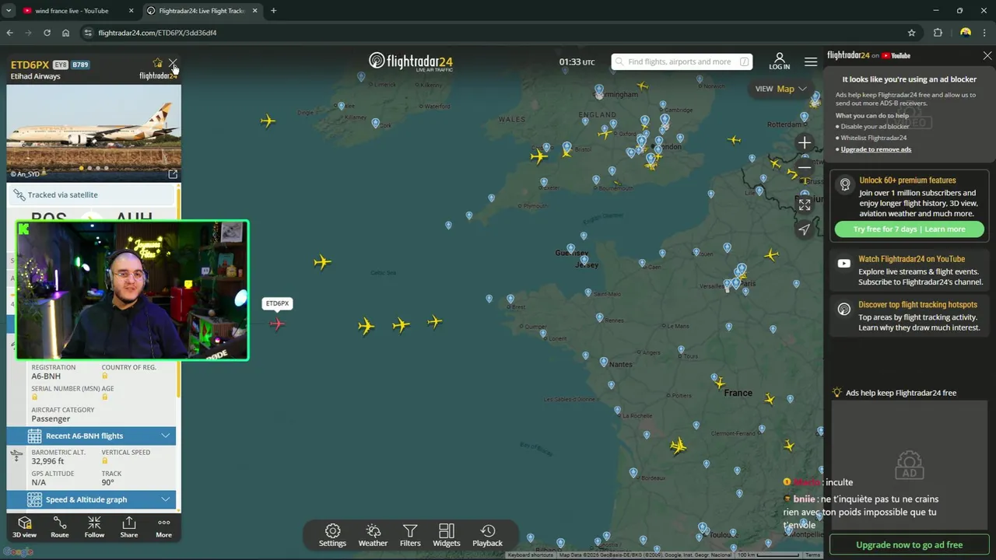
Task: Select the plane west of Ireland
Action: (x=268, y=121)
